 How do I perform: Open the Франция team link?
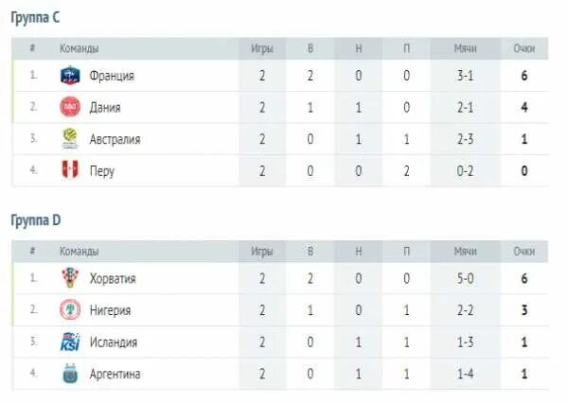(112, 76)
